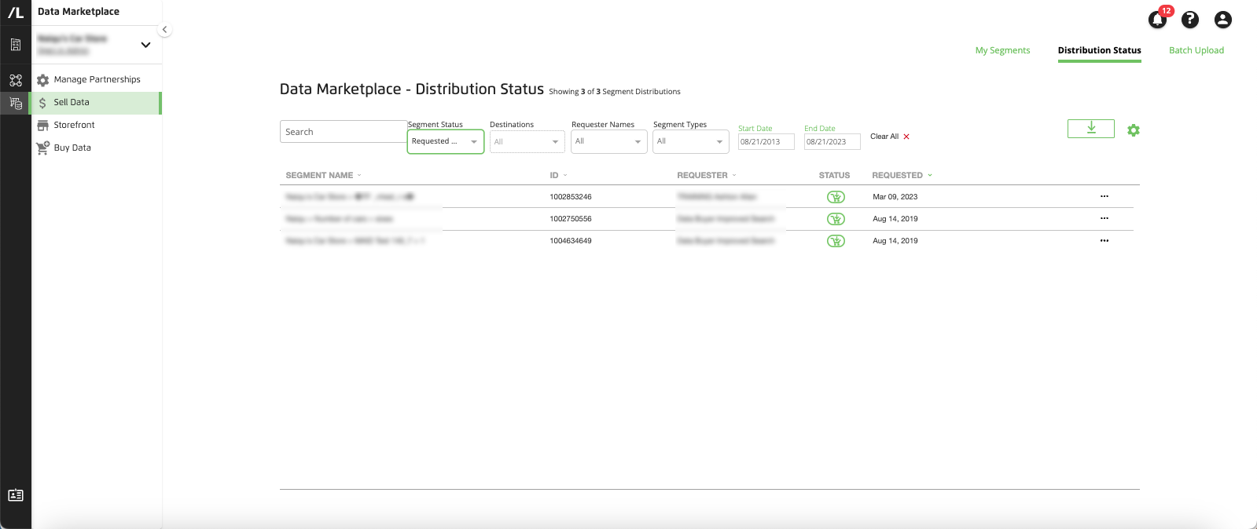
Task: Open the Segment Types dropdown
Action: [690, 141]
